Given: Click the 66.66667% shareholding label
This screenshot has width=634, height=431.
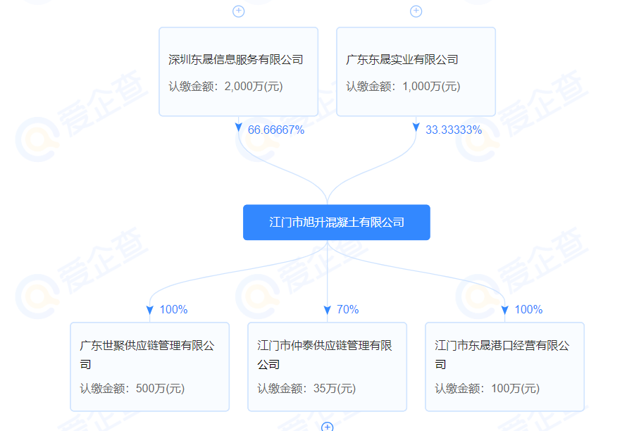Looking at the screenshot, I should click(x=276, y=130).
